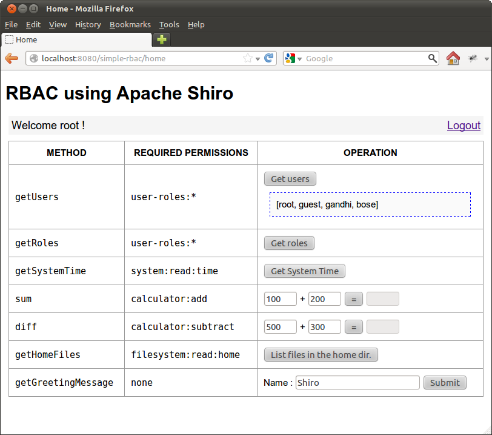Open a new tab with the plus icon

(x=162, y=40)
